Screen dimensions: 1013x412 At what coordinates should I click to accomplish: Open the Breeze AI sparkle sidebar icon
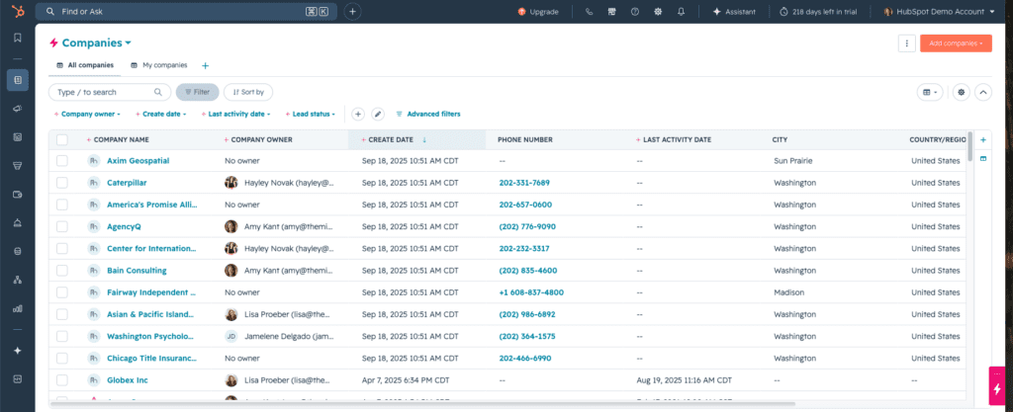[x=18, y=350]
